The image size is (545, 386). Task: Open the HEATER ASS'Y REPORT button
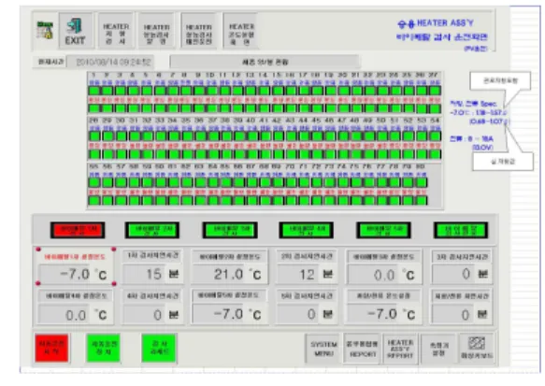[400, 349]
